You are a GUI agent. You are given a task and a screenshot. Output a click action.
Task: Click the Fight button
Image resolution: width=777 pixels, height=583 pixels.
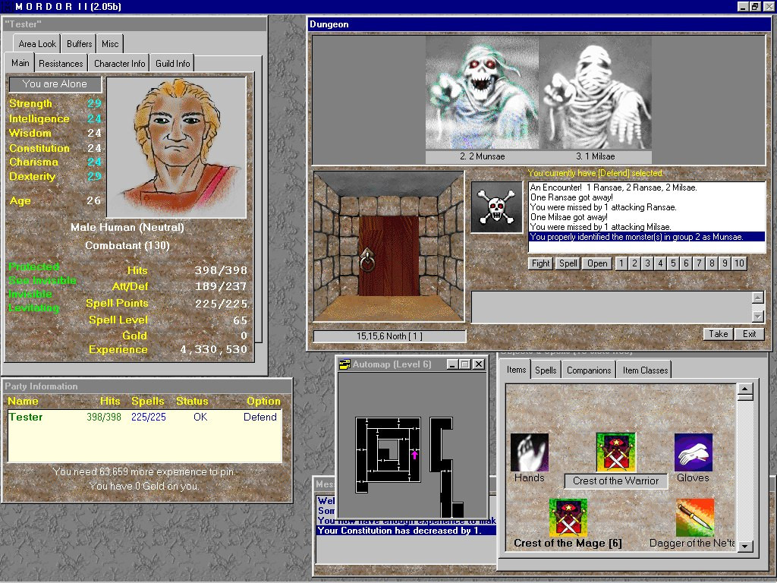[x=540, y=263]
